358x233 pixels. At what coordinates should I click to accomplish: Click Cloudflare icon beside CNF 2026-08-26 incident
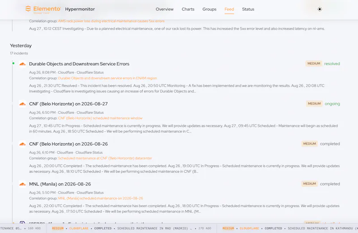pyautogui.click(x=22, y=144)
